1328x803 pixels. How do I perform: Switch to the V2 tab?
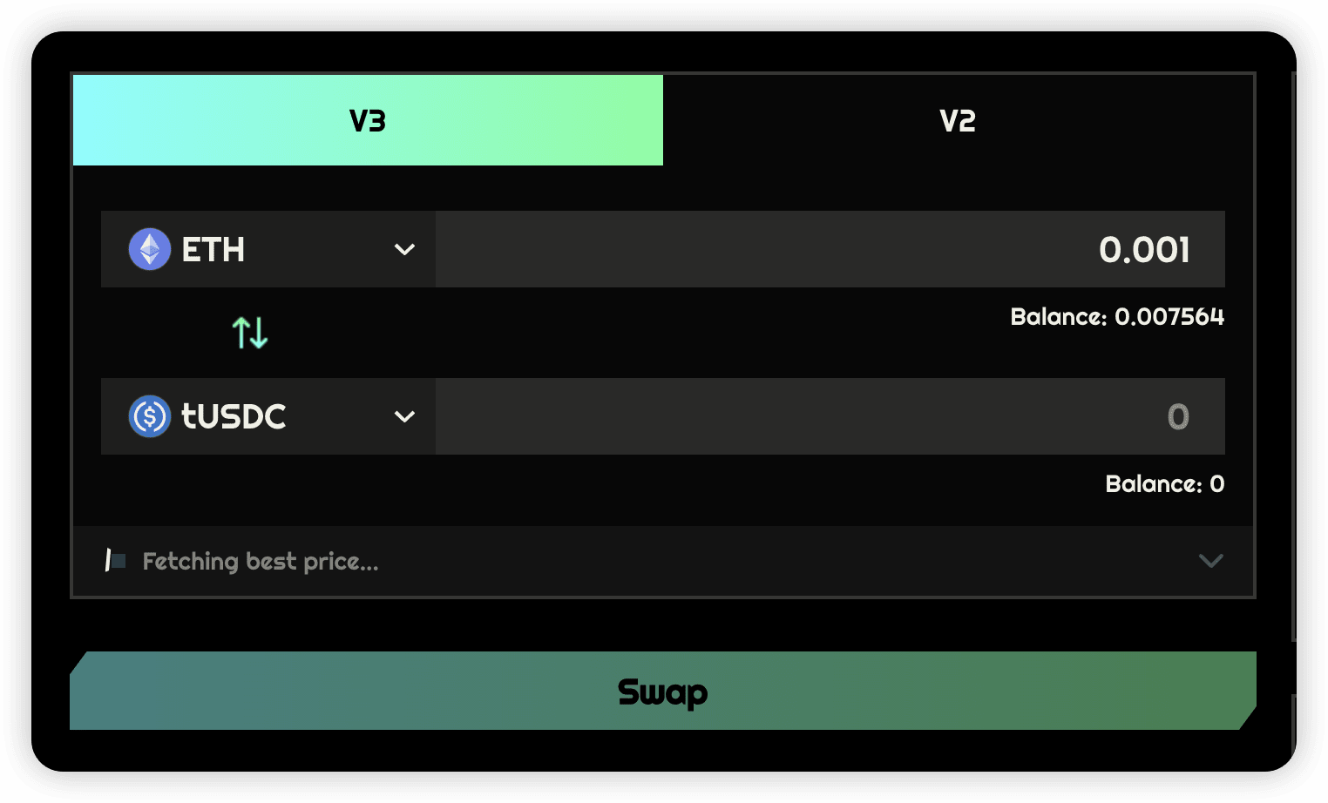pyautogui.click(x=958, y=120)
